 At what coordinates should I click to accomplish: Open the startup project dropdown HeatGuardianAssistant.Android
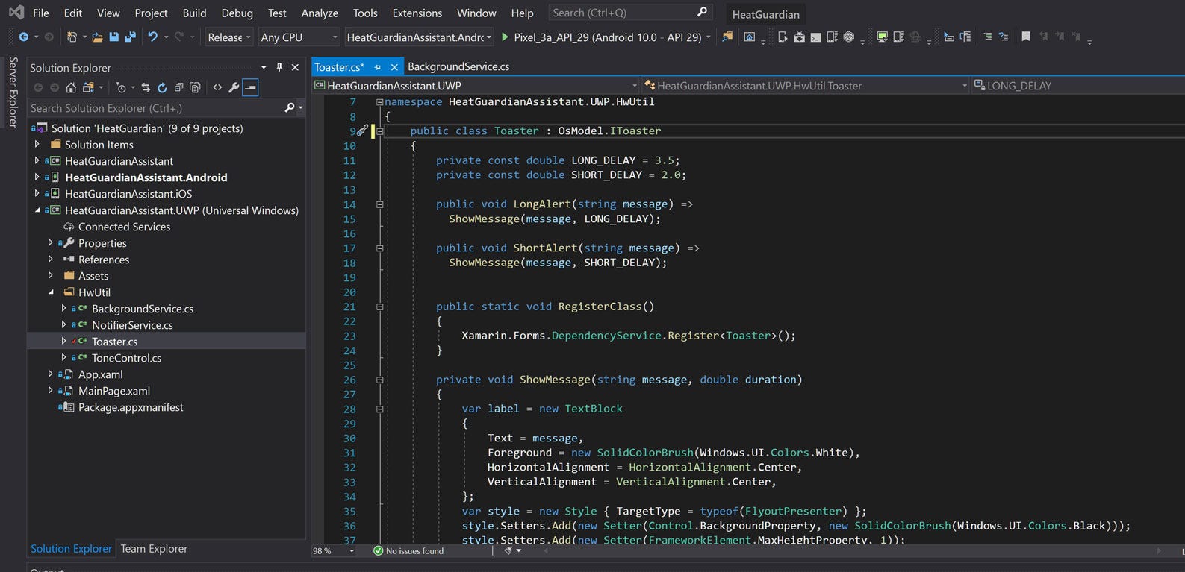(x=420, y=37)
